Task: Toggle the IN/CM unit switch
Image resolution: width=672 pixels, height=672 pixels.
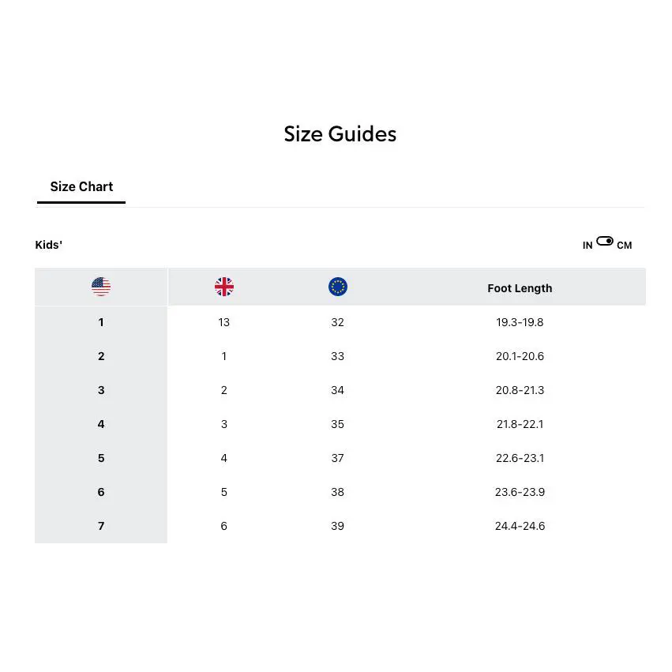Action: click(604, 241)
